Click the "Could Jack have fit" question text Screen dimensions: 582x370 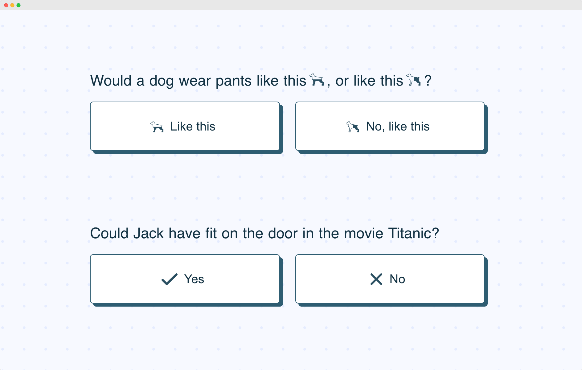coord(264,233)
